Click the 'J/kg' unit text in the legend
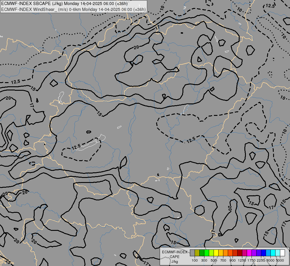The image size is (290, 266). pos(174,262)
